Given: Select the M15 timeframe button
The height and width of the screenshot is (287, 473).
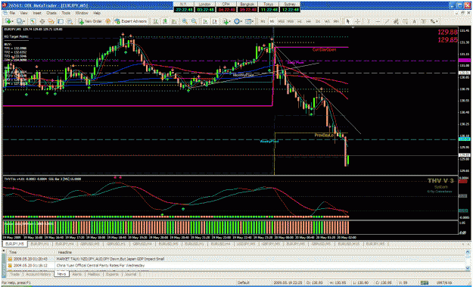Looking at the screenshot, I should [281, 21].
